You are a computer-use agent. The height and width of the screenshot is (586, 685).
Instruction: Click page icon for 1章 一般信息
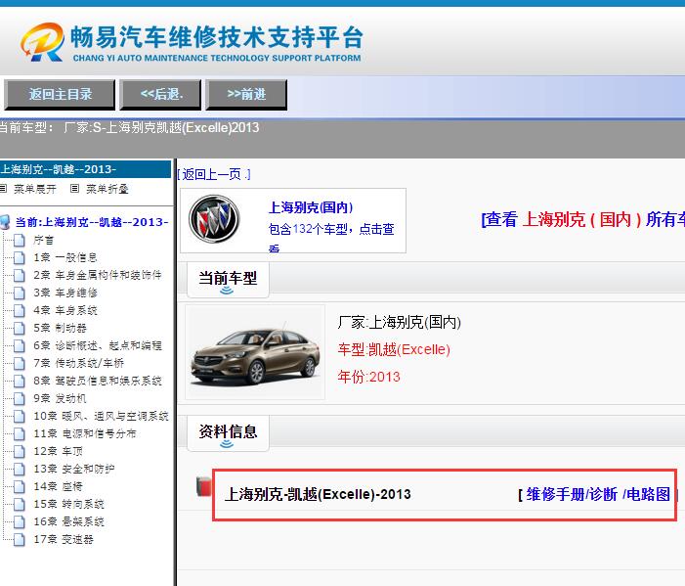[x=20, y=257]
